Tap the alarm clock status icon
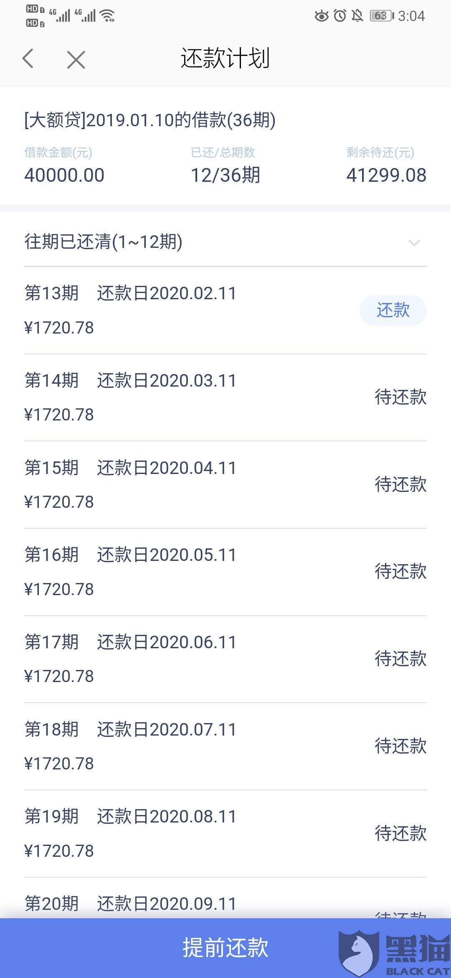Viewport: 451px width, 978px height. pyautogui.click(x=340, y=16)
